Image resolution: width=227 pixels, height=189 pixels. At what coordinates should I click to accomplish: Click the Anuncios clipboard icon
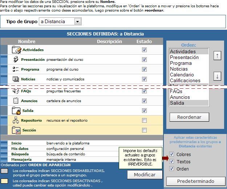(x=16, y=101)
